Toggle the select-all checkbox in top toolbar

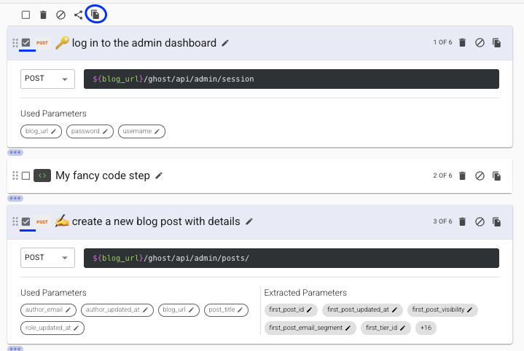point(26,15)
